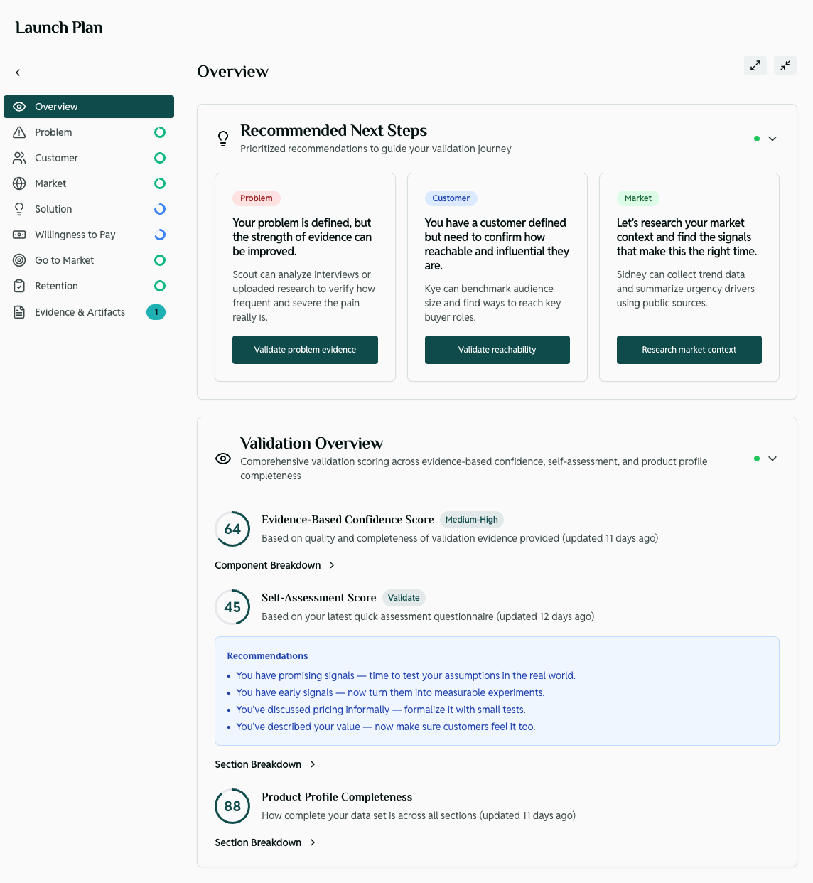
Task: Click the expand view icon at top right
Action: coord(755,65)
